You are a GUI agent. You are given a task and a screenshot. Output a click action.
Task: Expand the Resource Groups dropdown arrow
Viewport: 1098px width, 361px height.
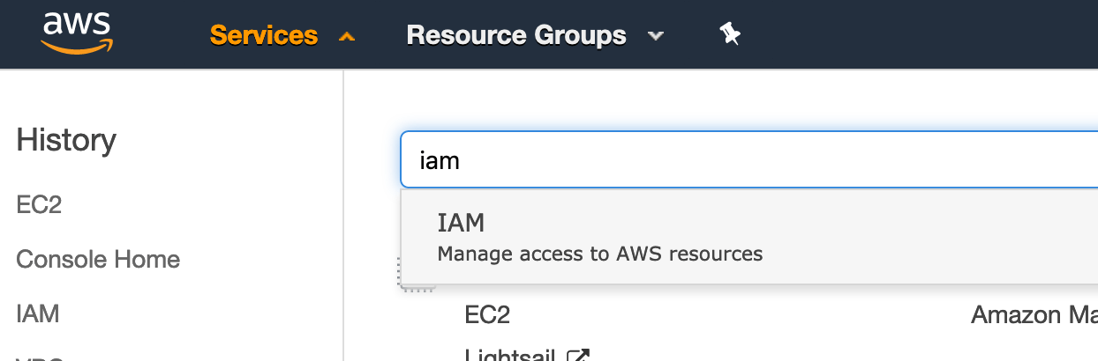[655, 37]
